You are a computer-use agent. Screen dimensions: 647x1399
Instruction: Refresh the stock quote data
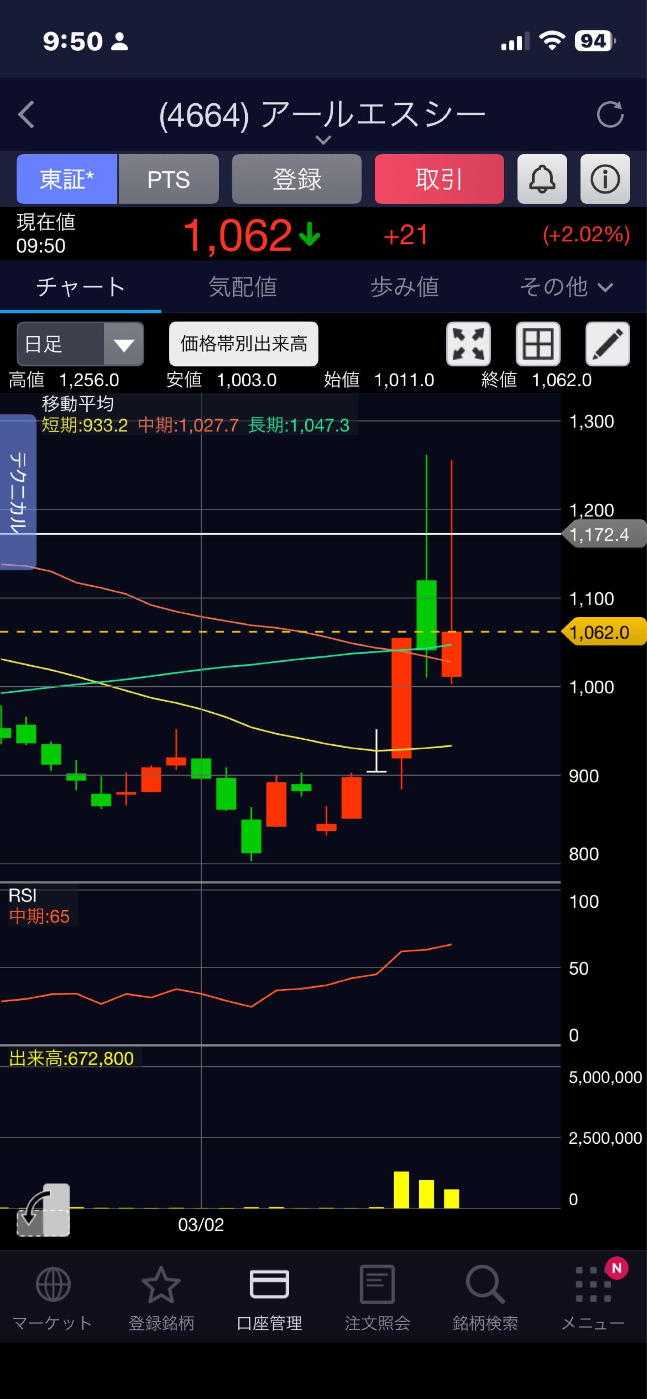pyautogui.click(x=610, y=115)
